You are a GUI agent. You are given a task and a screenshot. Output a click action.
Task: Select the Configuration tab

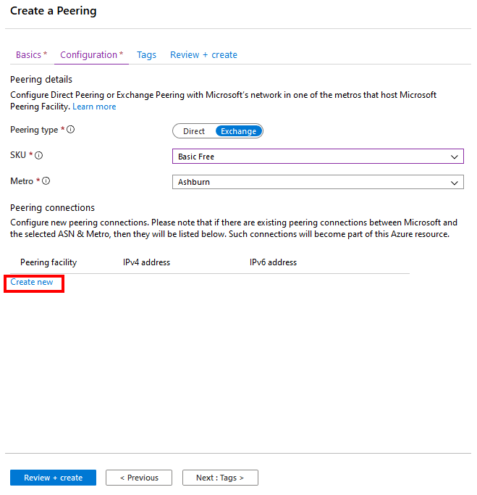pyautogui.click(x=91, y=55)
